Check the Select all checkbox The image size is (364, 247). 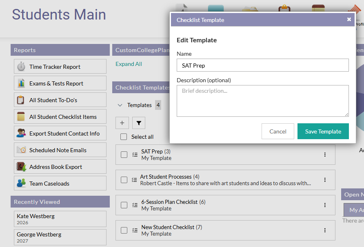tap(124, 137)
